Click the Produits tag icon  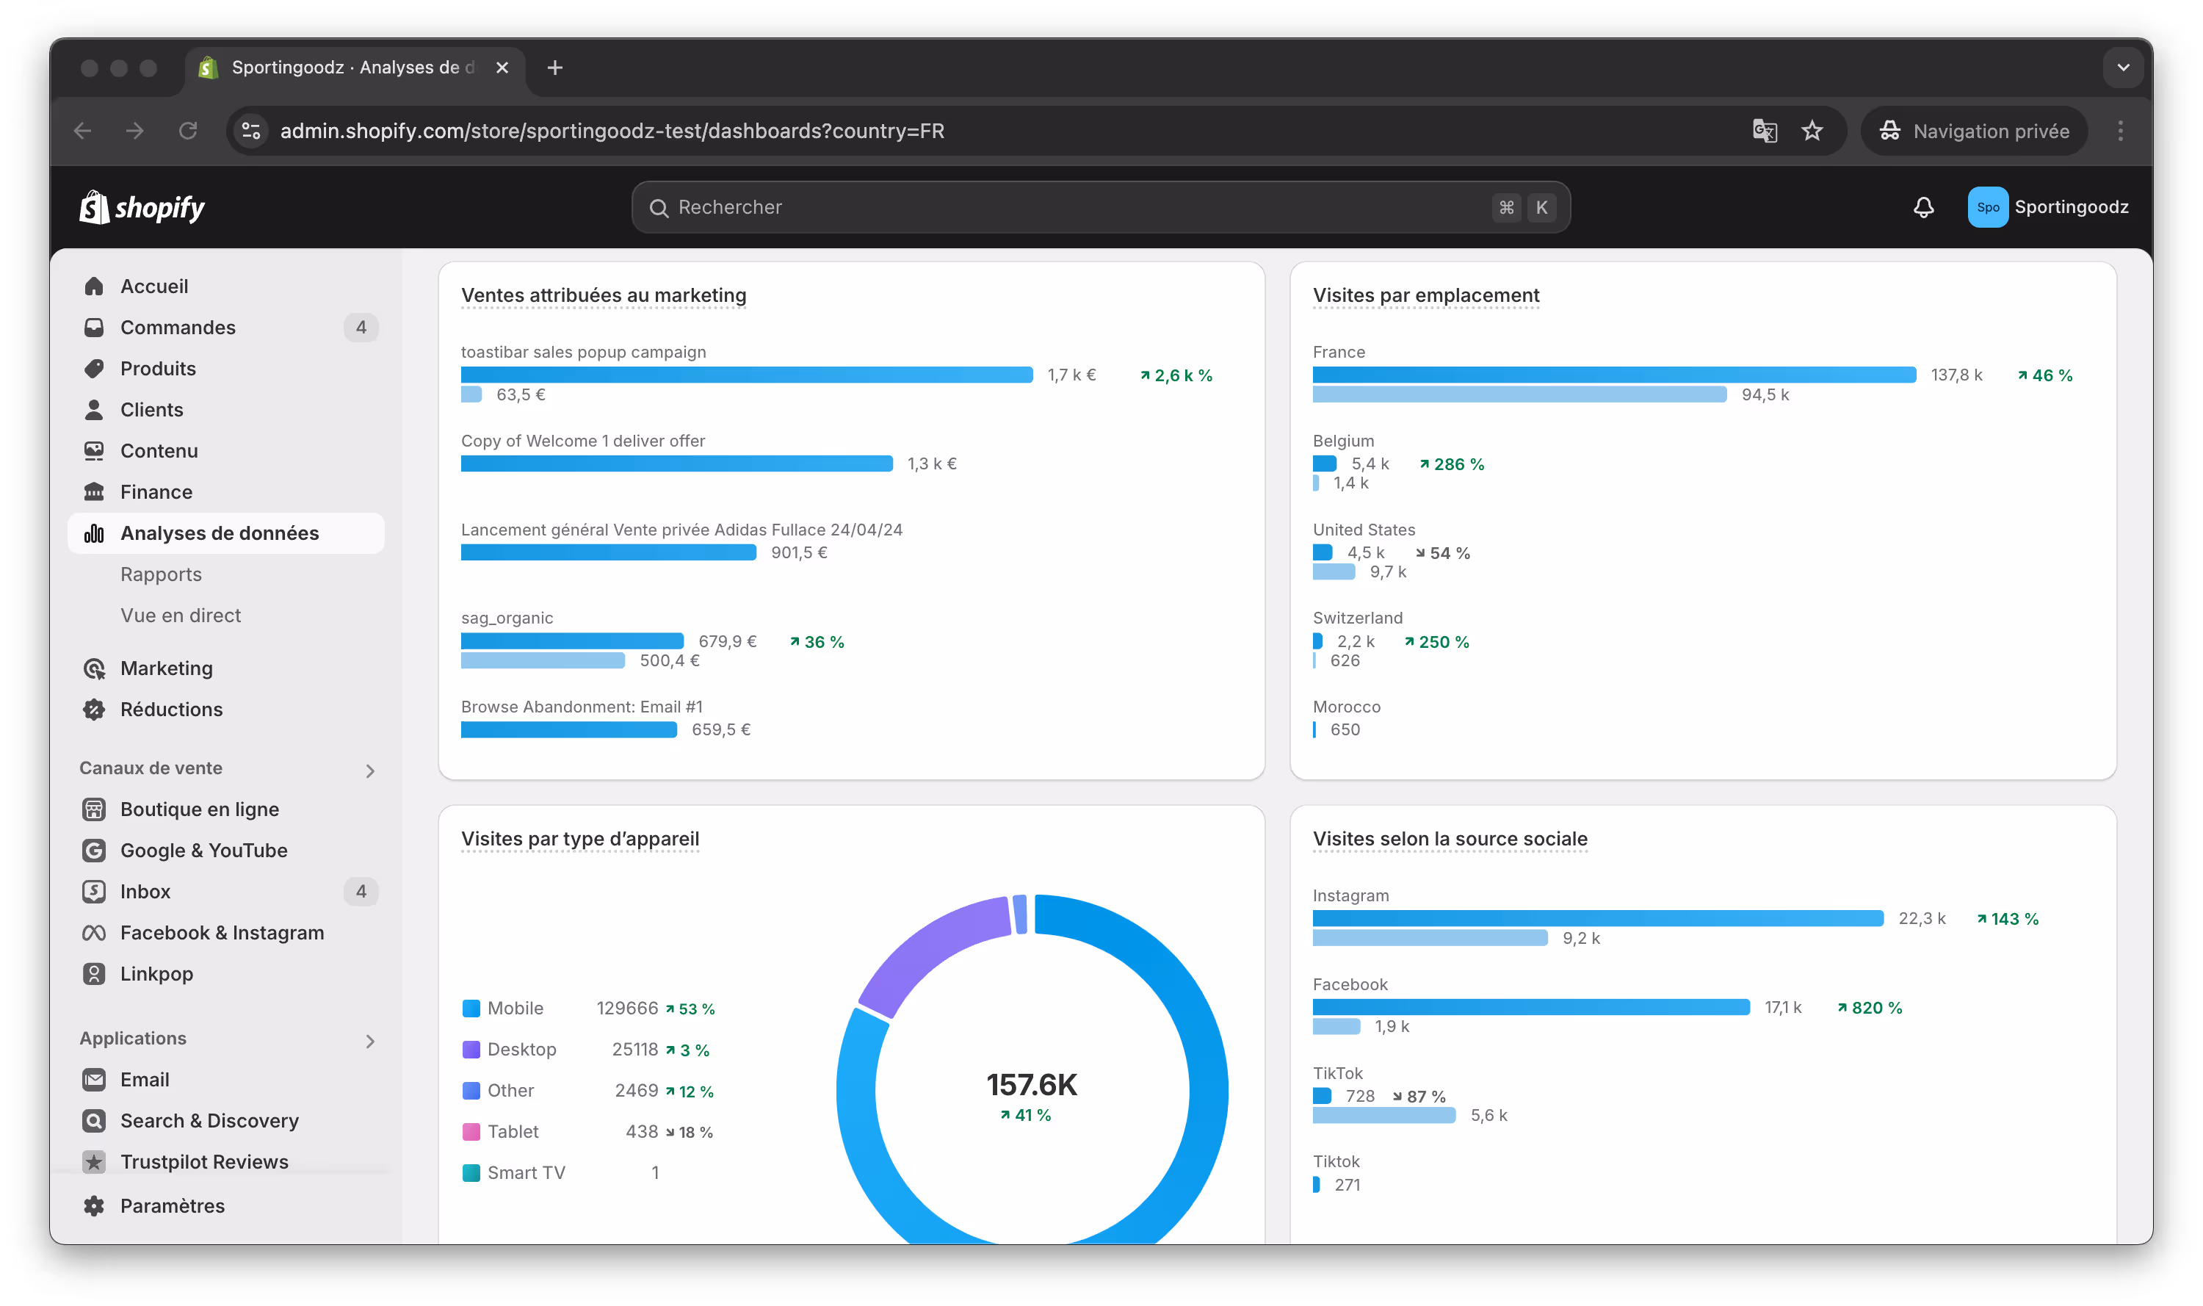point(94,369)
